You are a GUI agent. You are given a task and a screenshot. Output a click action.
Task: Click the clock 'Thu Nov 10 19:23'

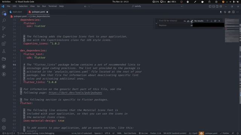[x=120, y=1]
